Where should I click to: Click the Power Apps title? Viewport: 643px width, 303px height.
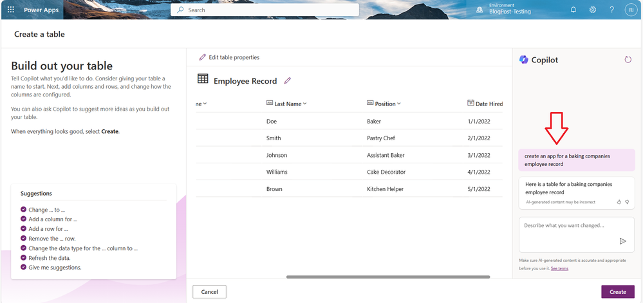(41, 10)
